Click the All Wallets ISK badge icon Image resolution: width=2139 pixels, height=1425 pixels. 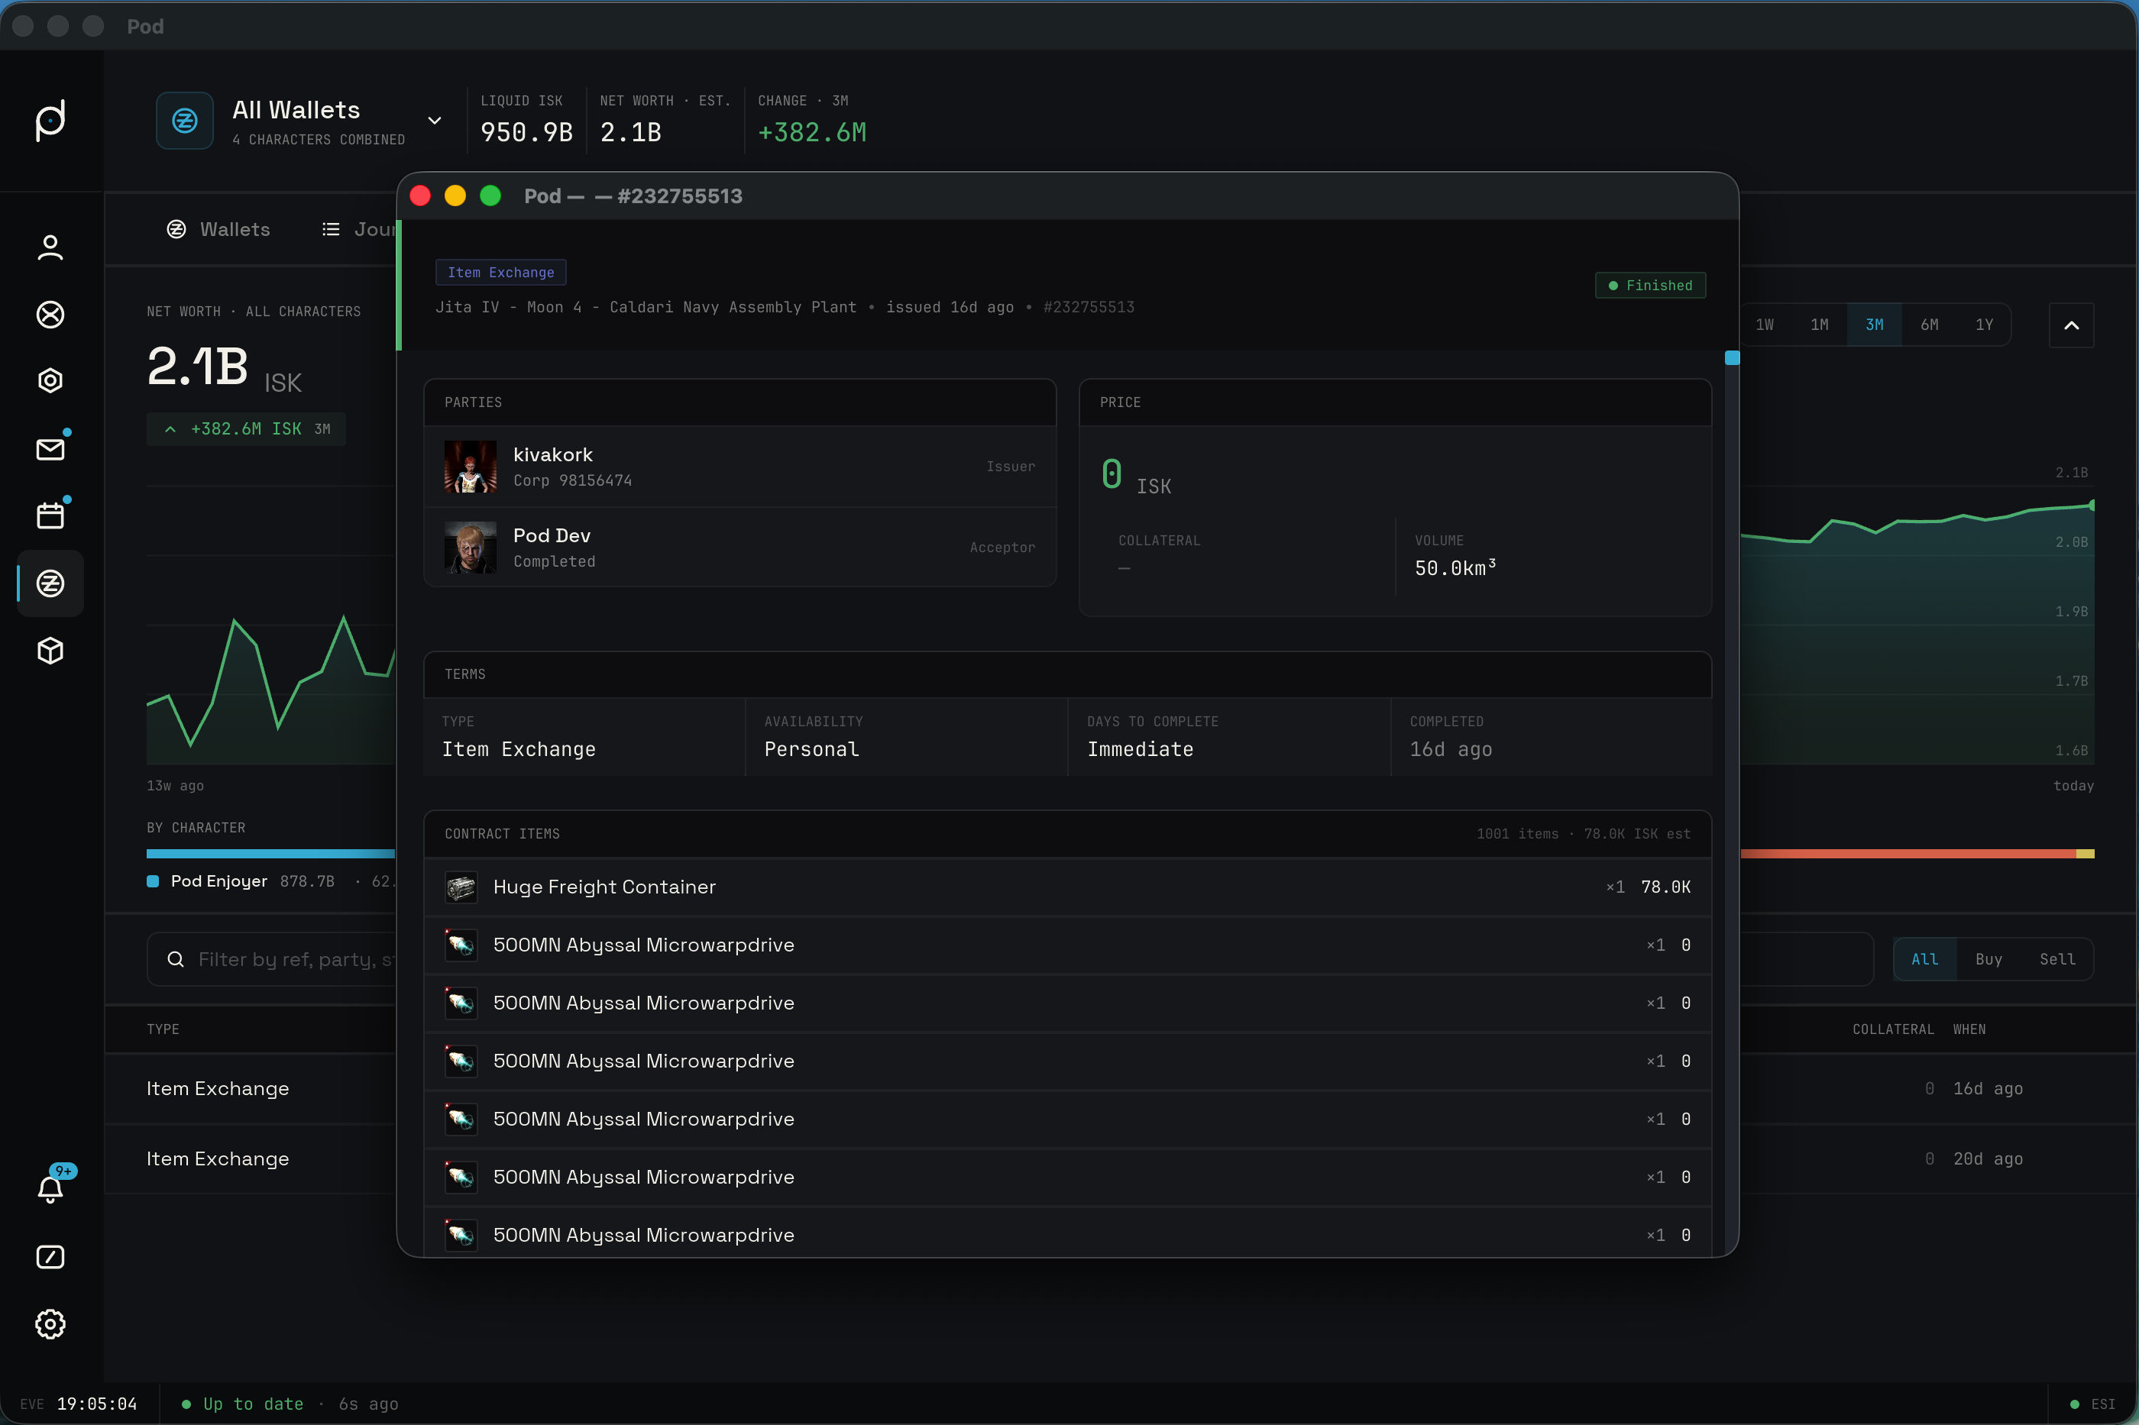tap(185, 120)
